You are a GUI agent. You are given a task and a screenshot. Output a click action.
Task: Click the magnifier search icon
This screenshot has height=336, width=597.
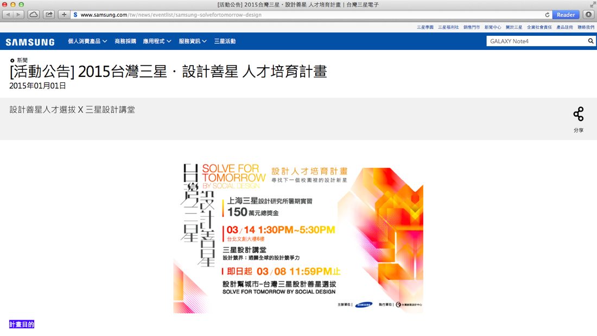590,41
